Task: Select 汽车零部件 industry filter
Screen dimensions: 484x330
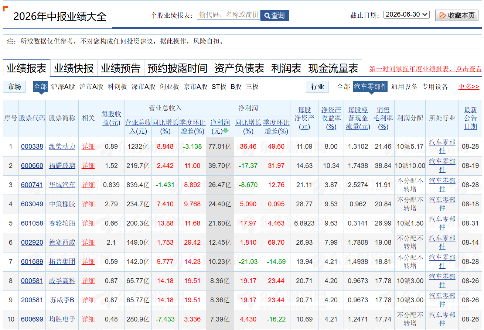Action: 371,87
